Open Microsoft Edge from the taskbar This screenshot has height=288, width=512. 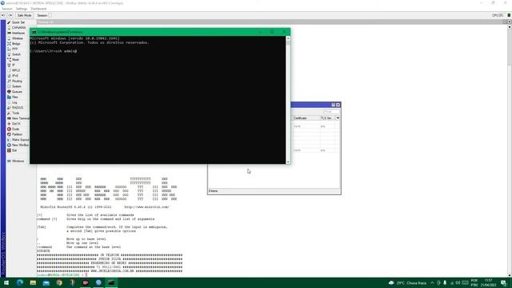click(x=19, y=282)
